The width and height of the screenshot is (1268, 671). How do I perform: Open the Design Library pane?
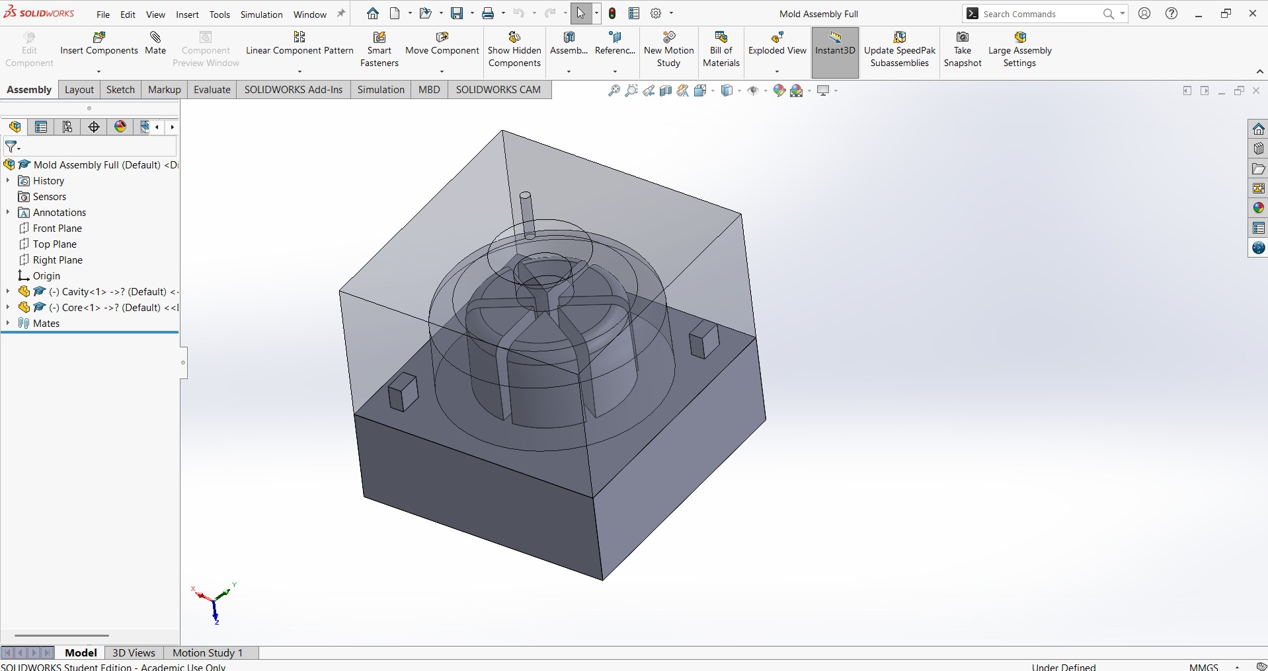(x=1258, y=149)
